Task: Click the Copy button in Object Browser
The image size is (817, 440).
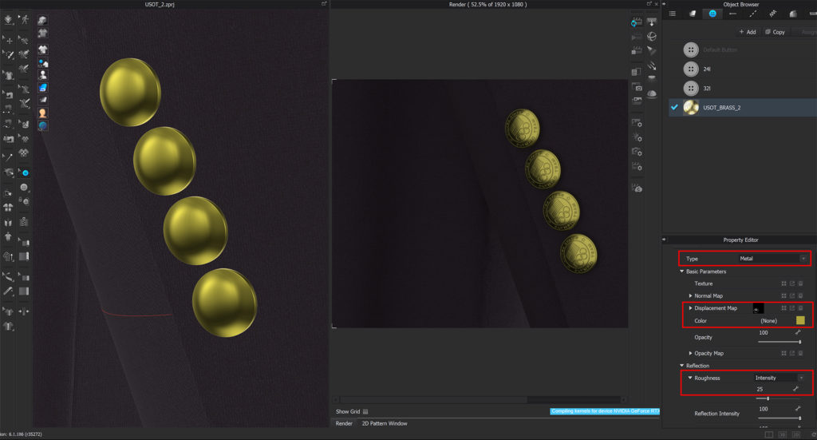Action: pos(775,32)
